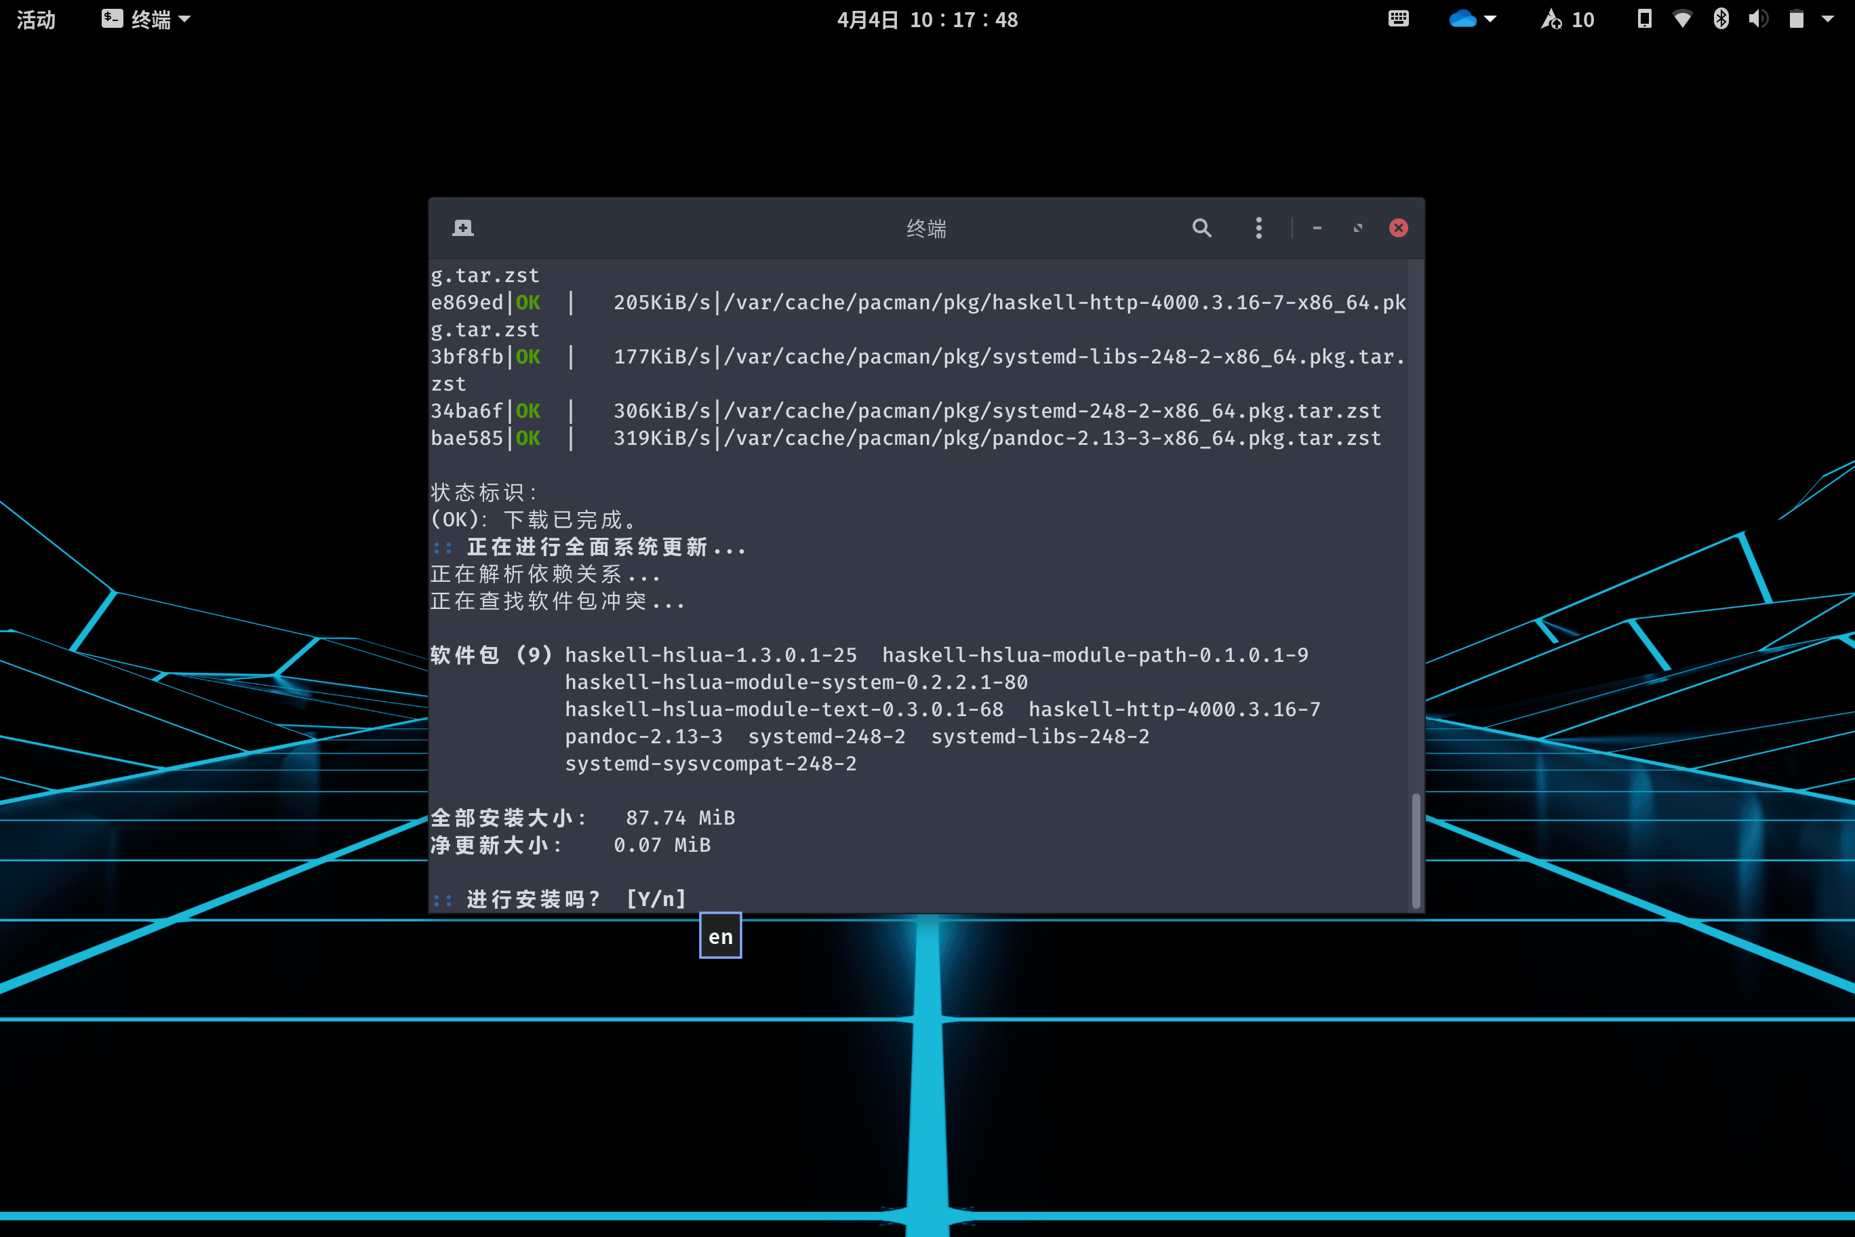
Task: Click the Wi-Fi status icon
Action: pyautogui.click(x=1682, y=19)
